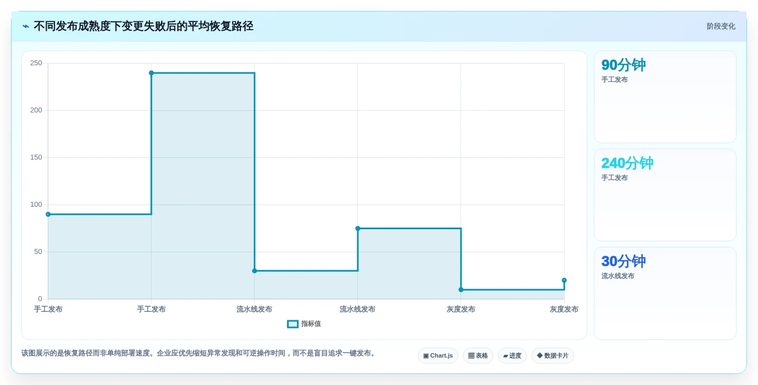Toggle the 指标值 legend item
Screen dimensions: 758x385
304,324
